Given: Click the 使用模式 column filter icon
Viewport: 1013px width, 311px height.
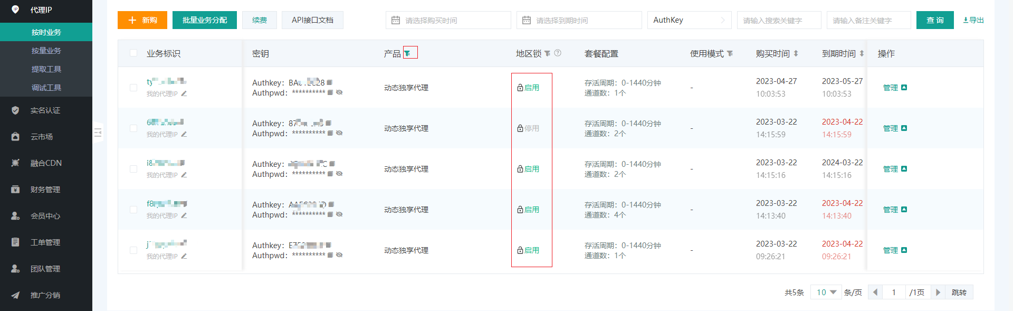Looking at the screenshot, I should pos(730,53).
